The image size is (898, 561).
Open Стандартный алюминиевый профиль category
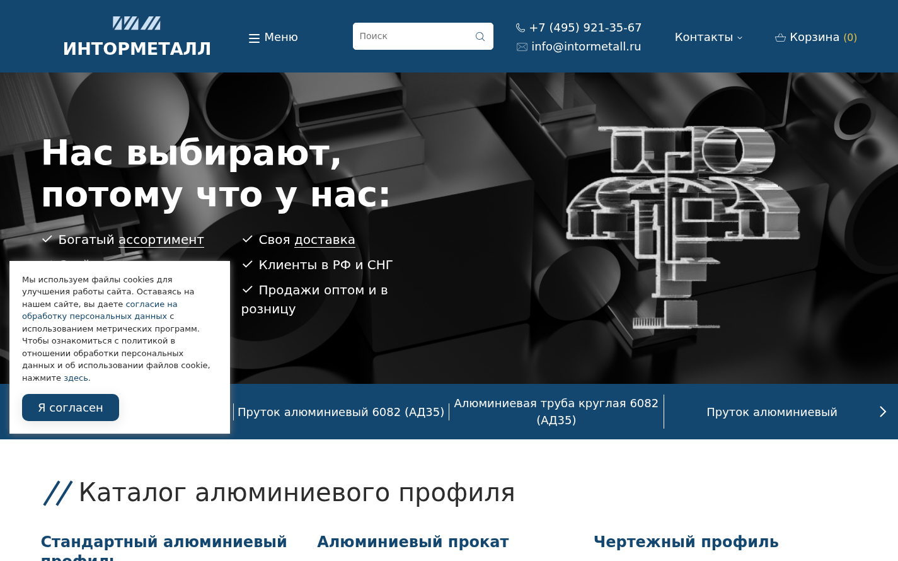[x=164, y=547]
